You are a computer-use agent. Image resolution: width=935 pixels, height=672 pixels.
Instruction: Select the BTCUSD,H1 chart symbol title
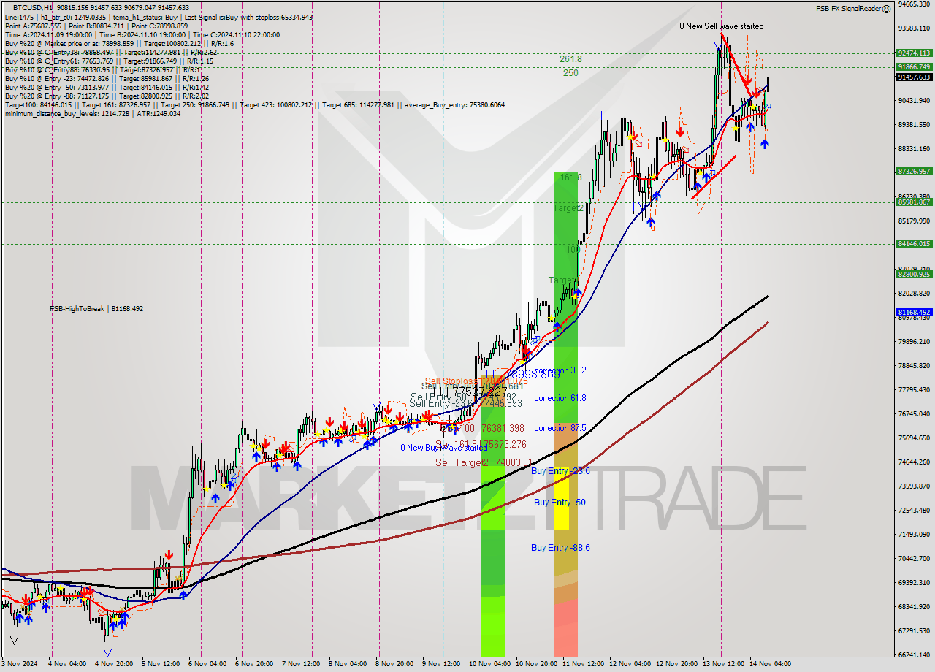(x=33, y=7)
